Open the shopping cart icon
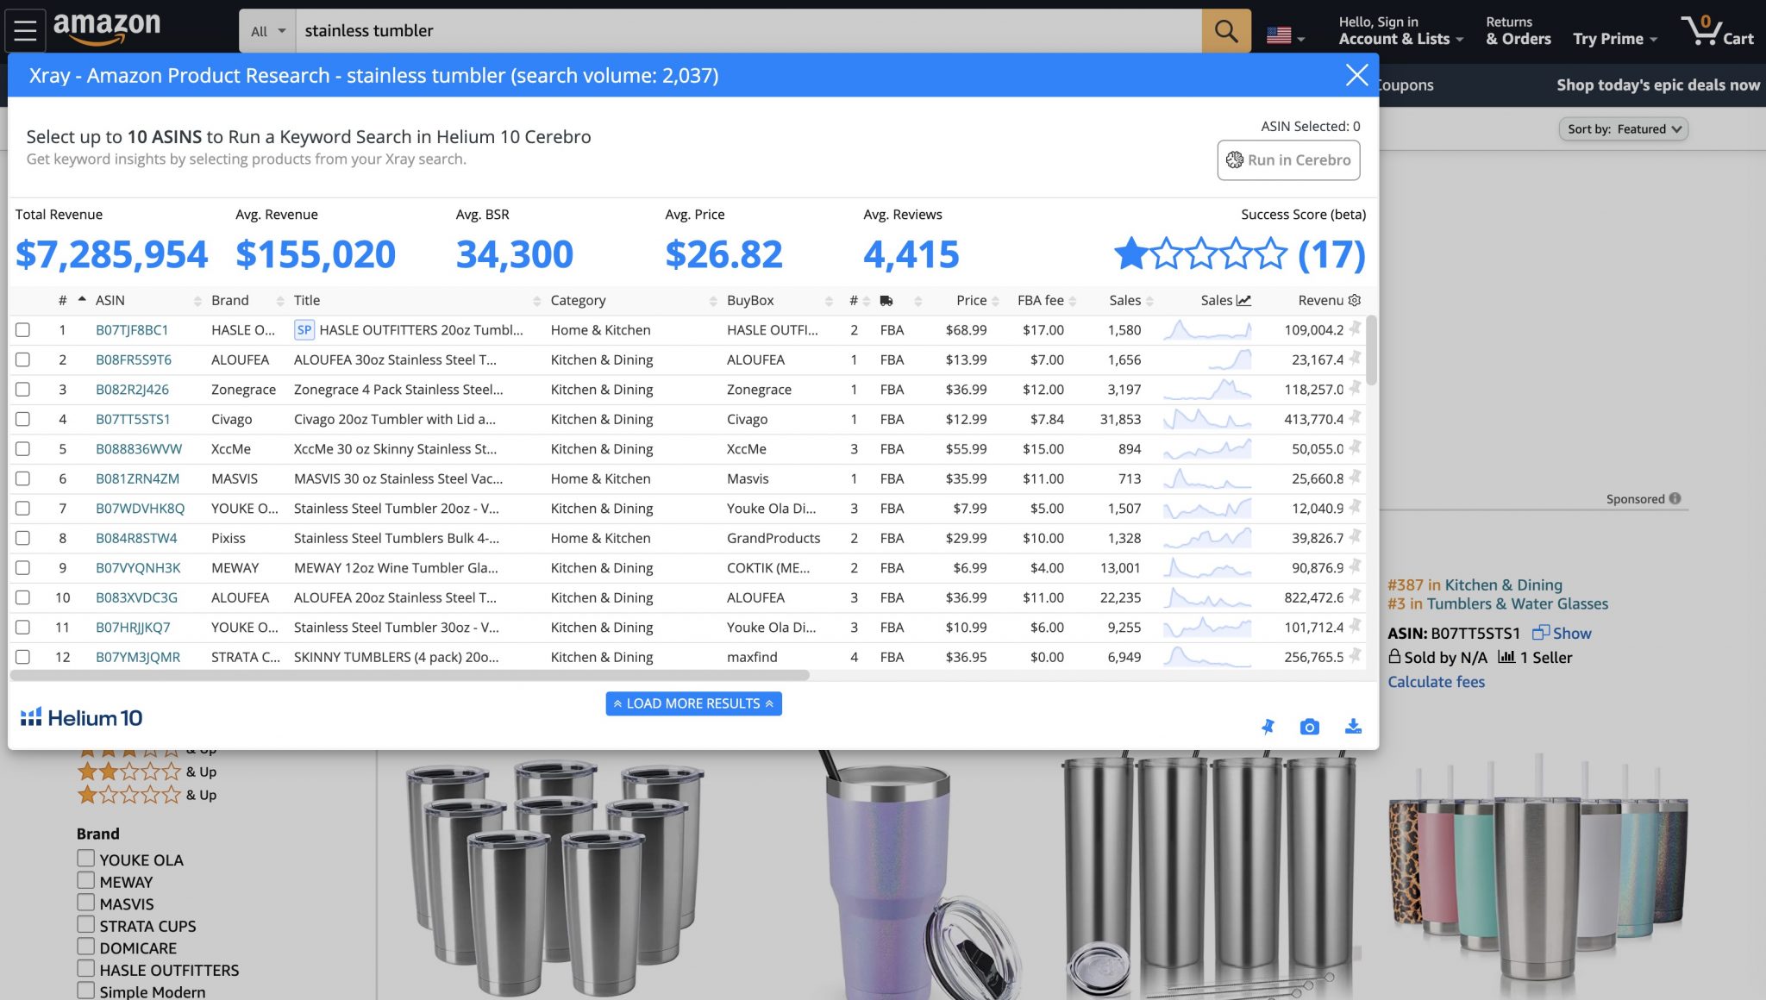The height and width of the screenshot is (1000, 1766). [x=1716, y=31]
